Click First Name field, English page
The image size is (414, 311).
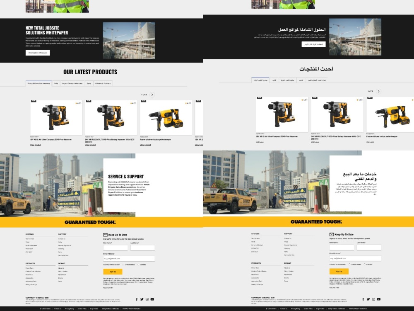[116, 248]
